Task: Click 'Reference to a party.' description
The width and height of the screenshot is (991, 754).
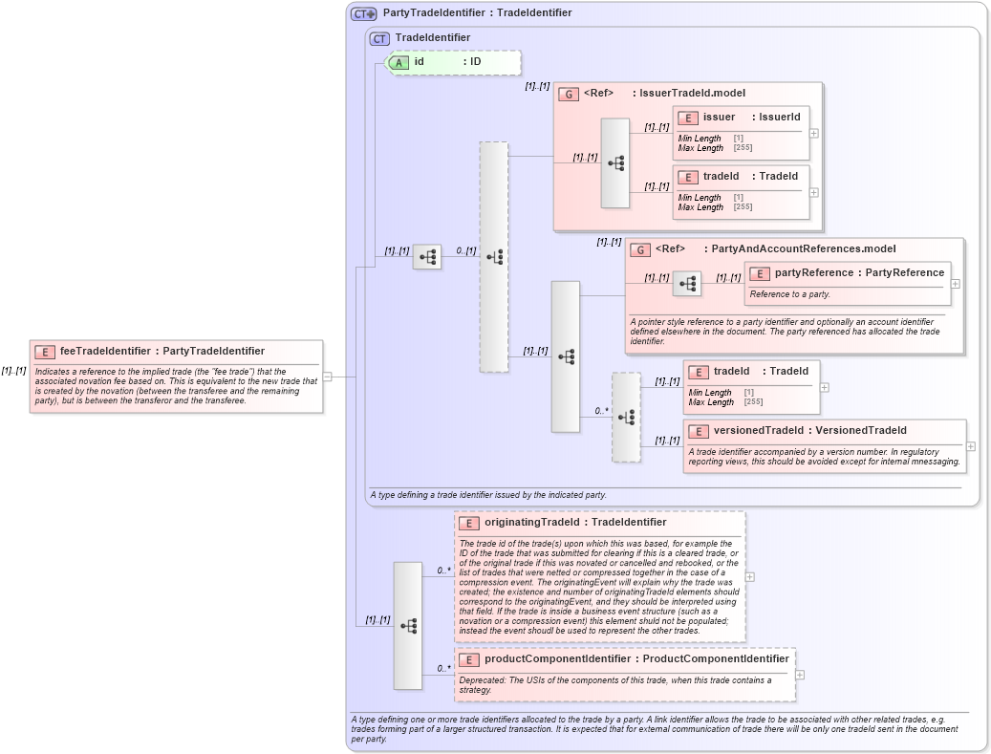Action: [790, 294]
